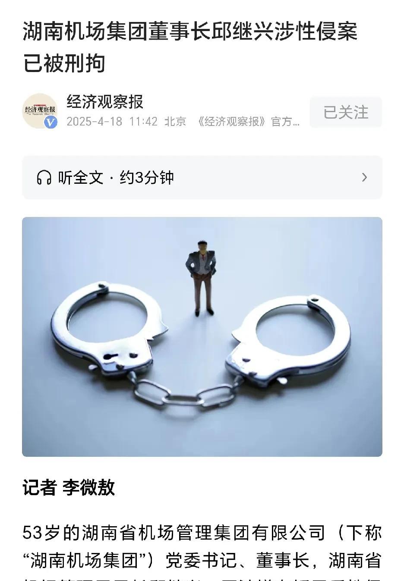Open the handcuffs article image
Screen dimensions: 404x581
(x=202, y=336)
